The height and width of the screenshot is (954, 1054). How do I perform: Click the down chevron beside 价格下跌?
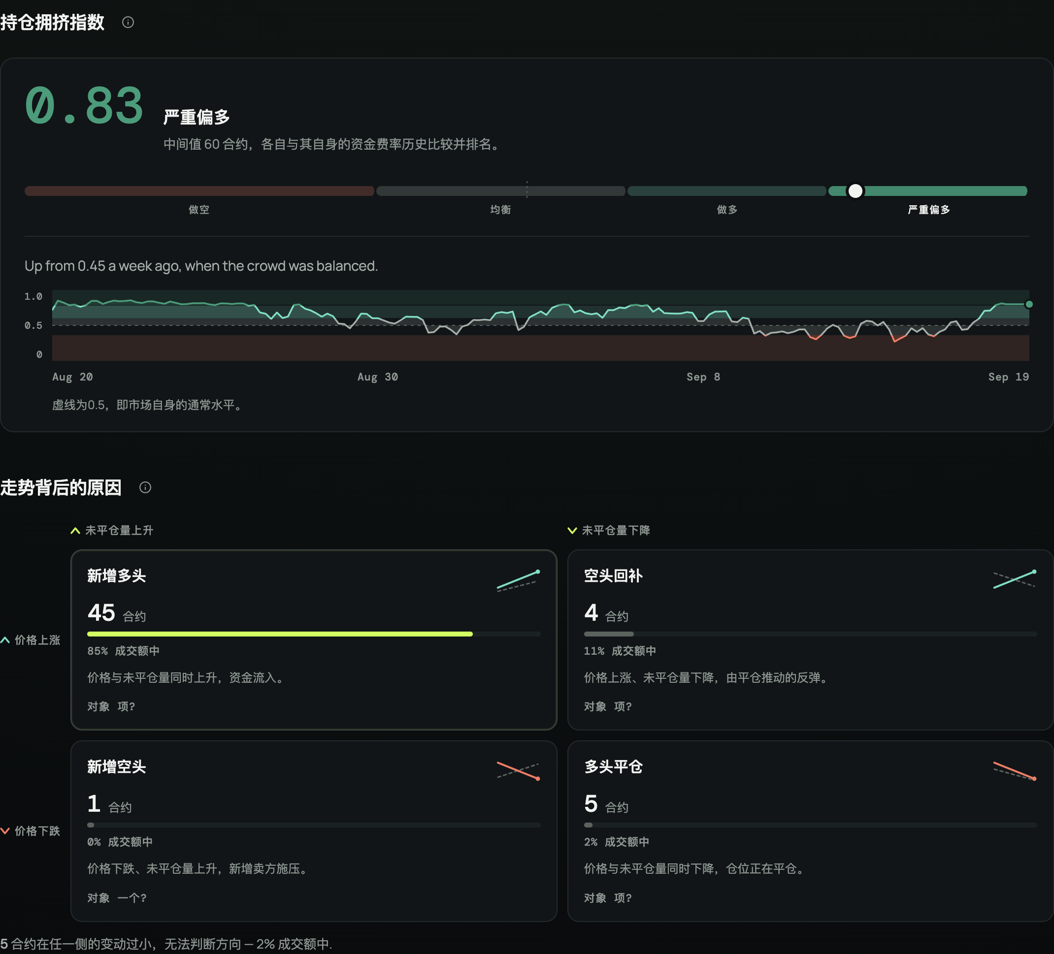click(5, 831)
